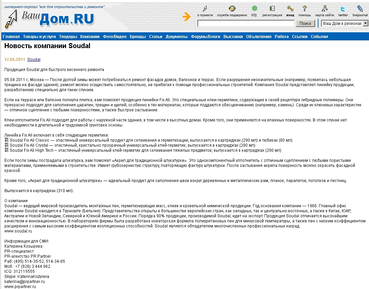Click 'служба поддержки' text link
This screenshot has height=289, width=369.
(232, 15)
